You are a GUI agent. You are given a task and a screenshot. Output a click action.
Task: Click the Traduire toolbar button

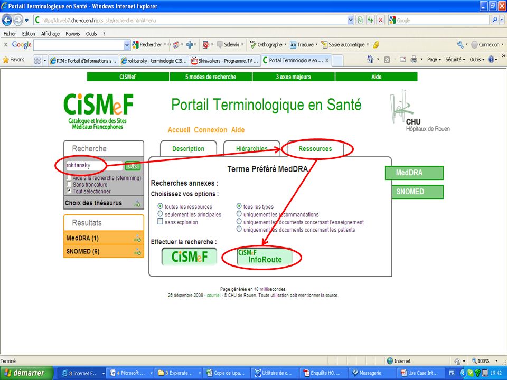[x=302, y=44]
